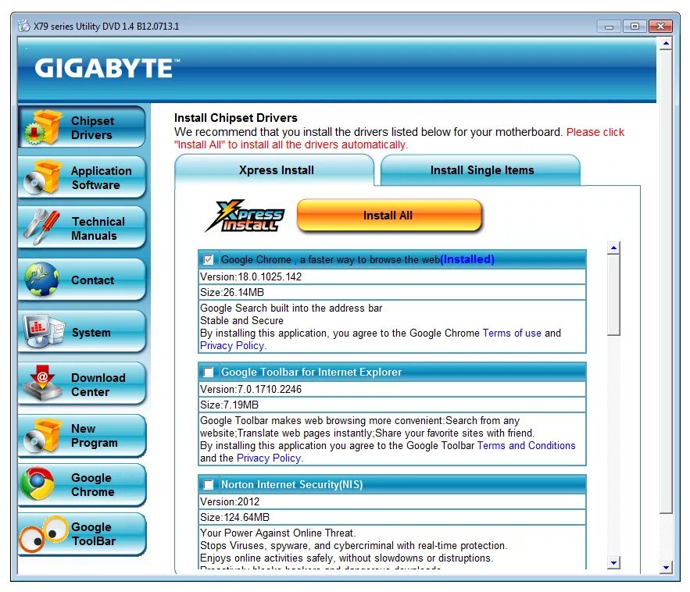Click the Install All button

(x=389, y=216)
